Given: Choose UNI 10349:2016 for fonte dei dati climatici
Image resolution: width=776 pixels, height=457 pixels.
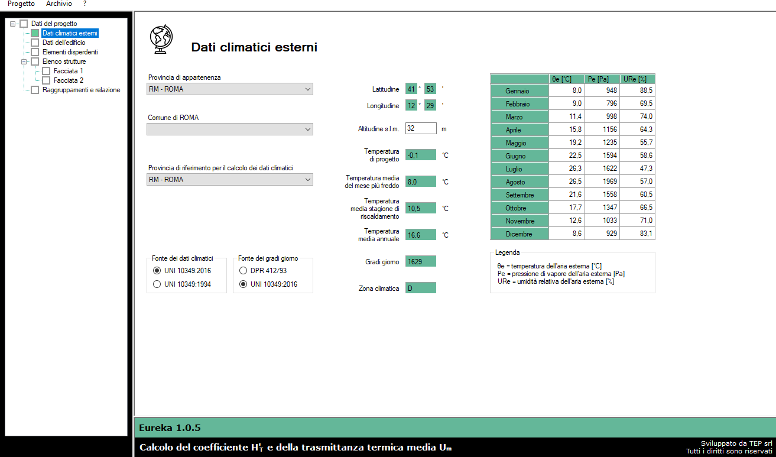Looking at the screenshot, I should tap(157, 271).
